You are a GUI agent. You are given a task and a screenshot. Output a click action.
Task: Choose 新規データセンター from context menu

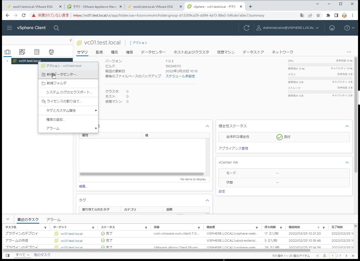(68, 75)
